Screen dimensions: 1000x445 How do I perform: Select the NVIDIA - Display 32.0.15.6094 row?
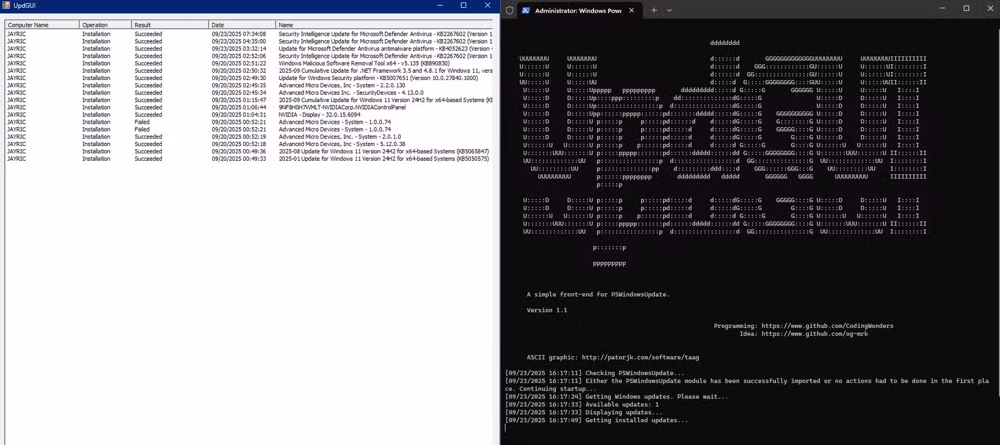[319, 115]
